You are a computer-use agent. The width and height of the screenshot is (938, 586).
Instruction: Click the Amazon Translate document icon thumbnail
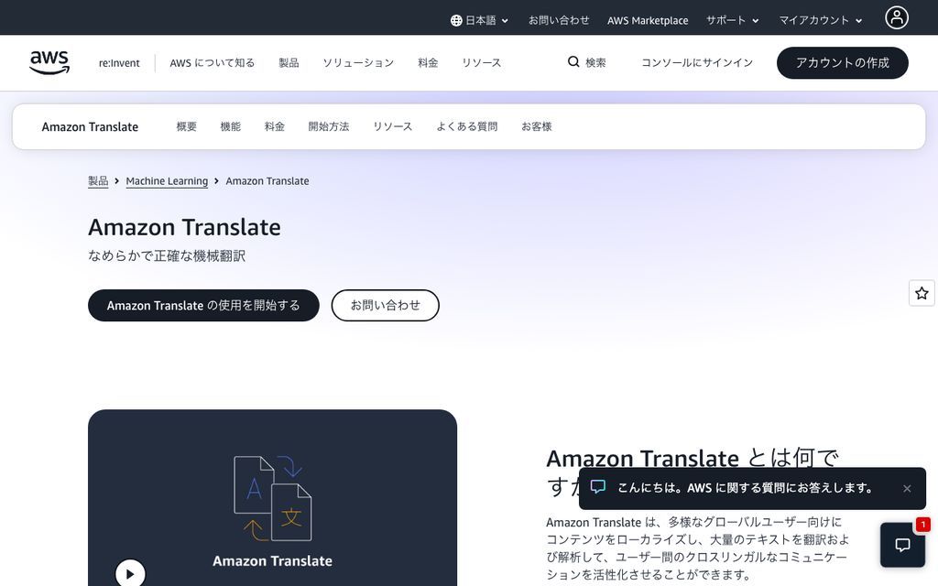pyautogui.click(x=272, y=498)
